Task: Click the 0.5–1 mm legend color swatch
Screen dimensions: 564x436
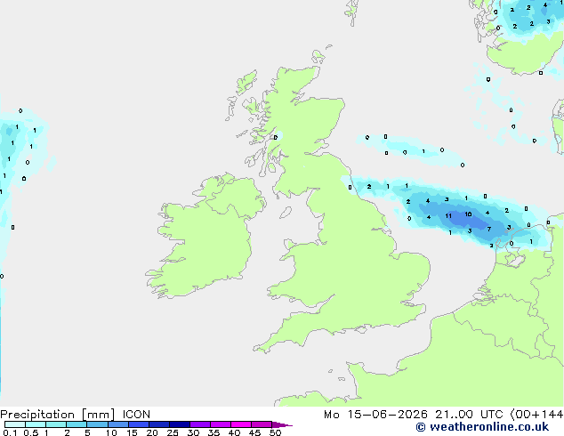Action: pos(36,424)
